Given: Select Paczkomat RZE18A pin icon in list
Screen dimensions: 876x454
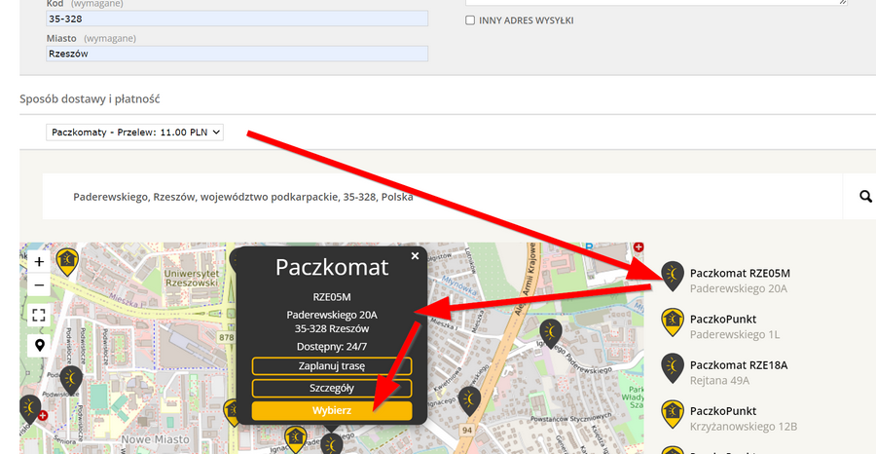Looking at the screenshot, I should pos(672,368).
